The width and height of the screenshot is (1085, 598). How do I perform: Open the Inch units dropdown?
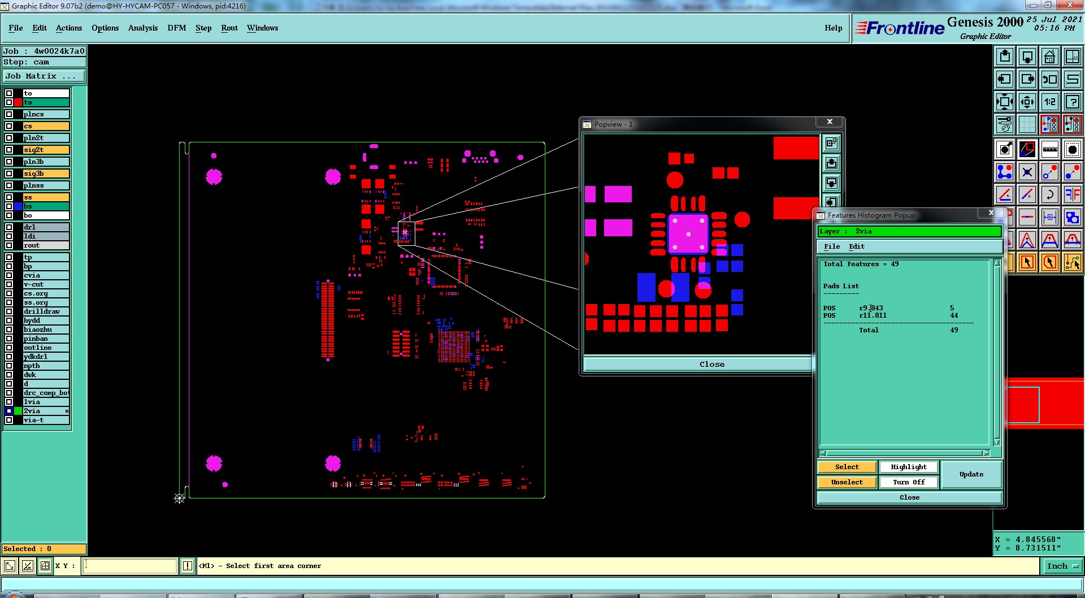(x=1062, y=566)
